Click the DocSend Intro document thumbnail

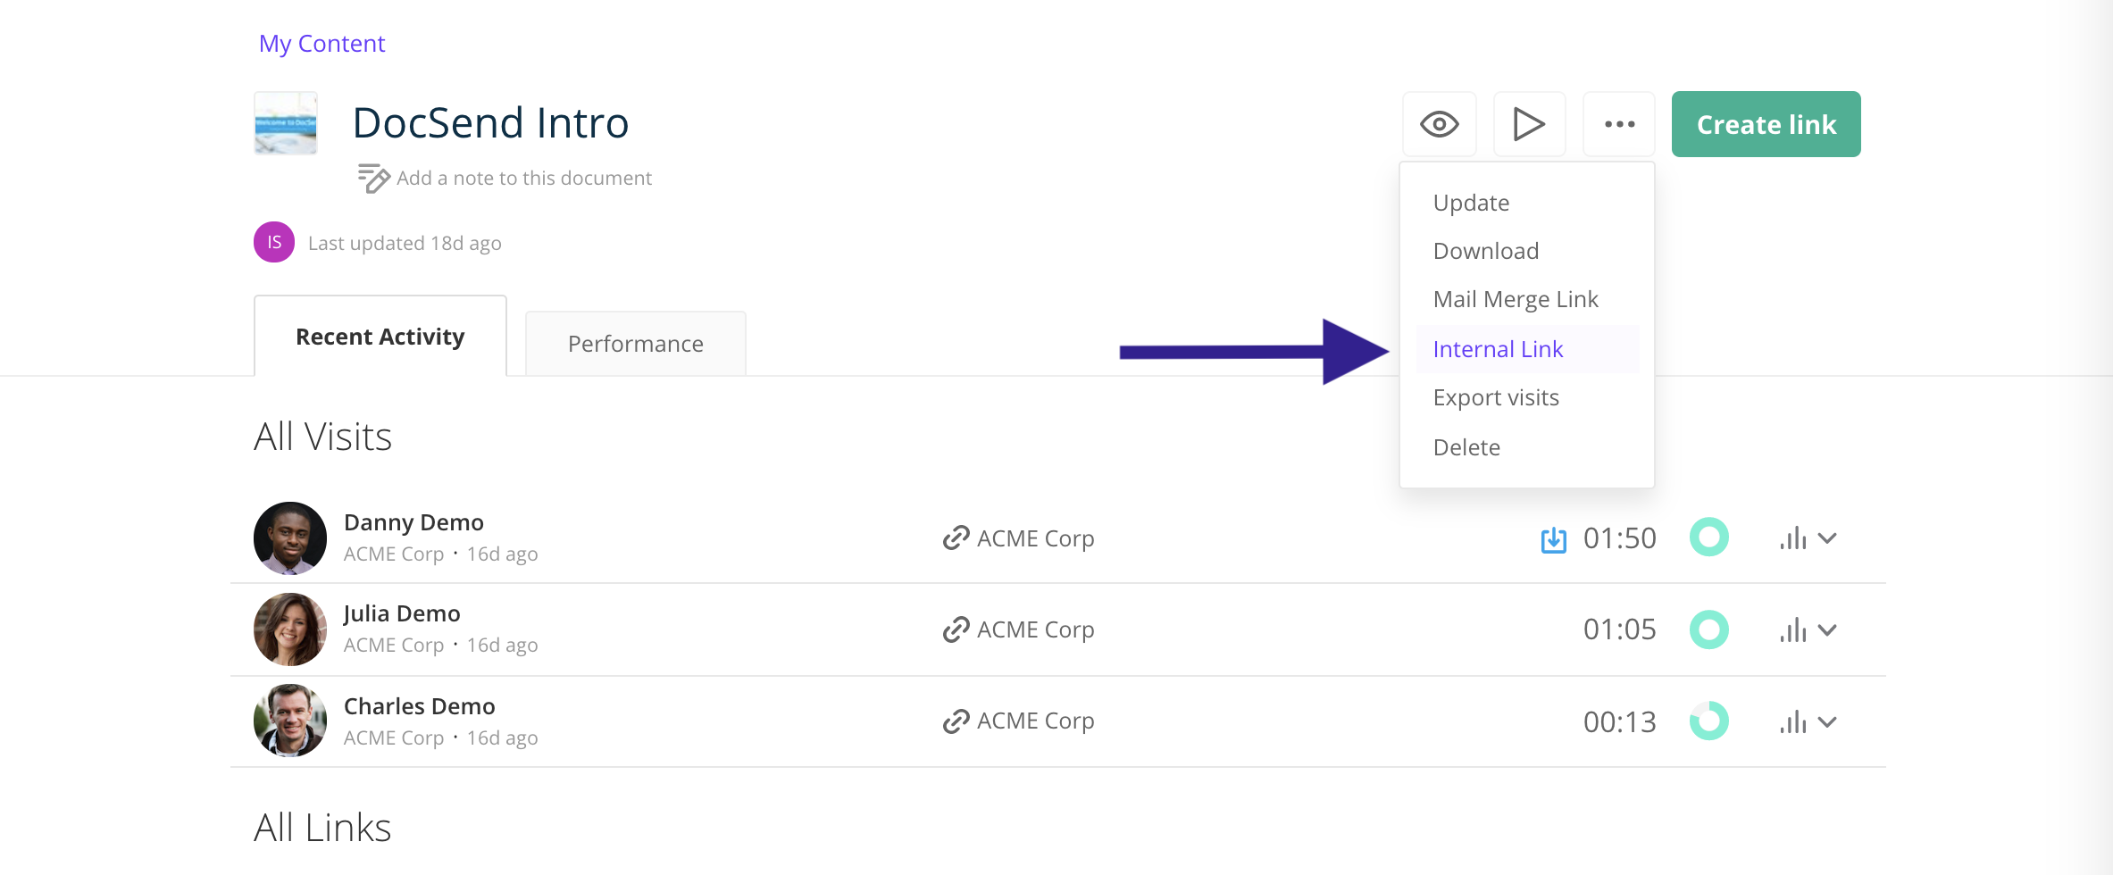pyautogui.click(x=286, y=123)
